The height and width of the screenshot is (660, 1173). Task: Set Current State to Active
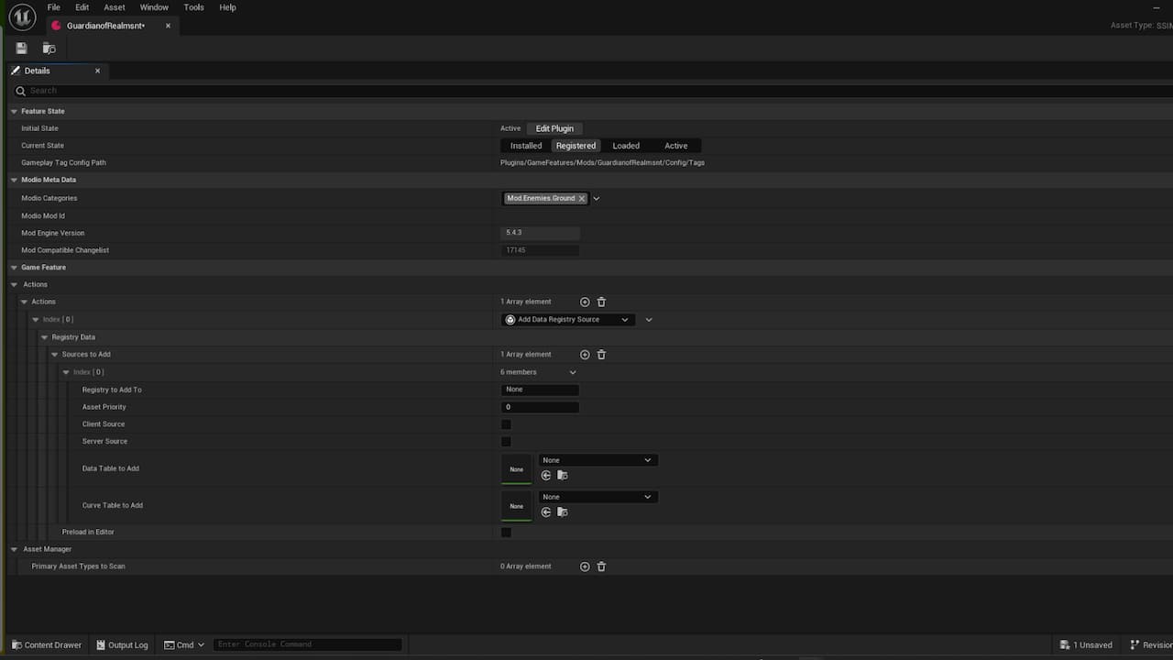[x=676, y=146]
